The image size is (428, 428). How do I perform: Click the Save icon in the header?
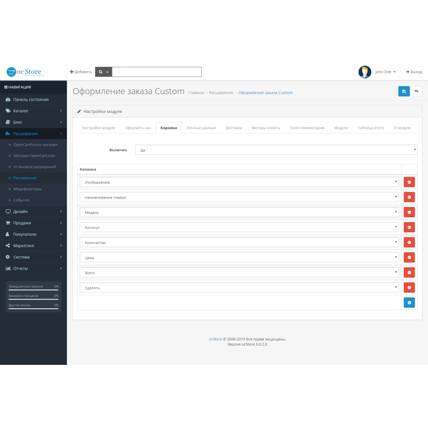(404, 91)
